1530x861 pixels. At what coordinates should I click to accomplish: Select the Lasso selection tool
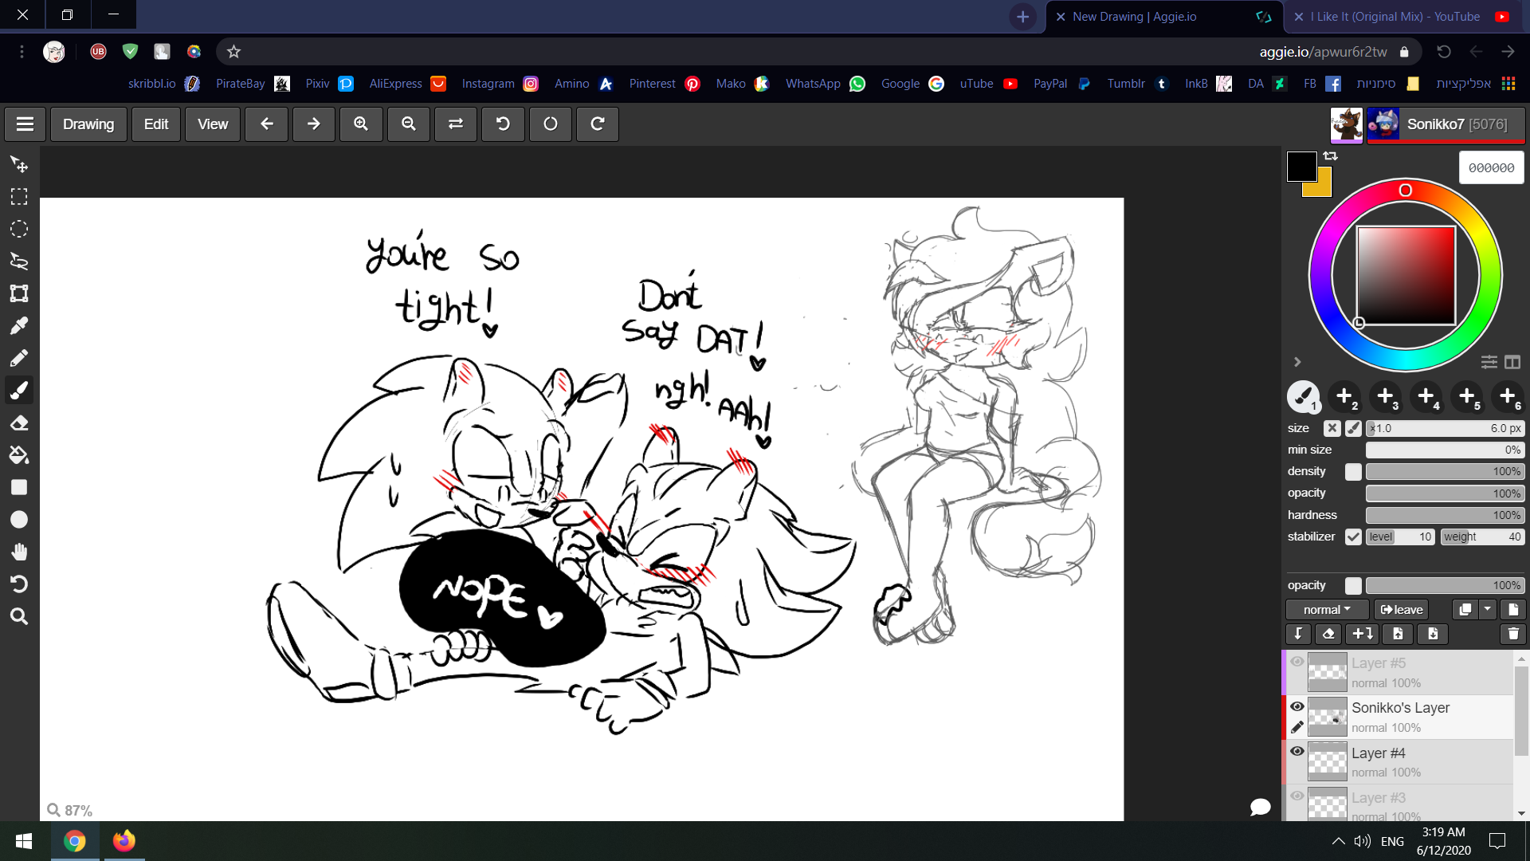click(19, 261)
